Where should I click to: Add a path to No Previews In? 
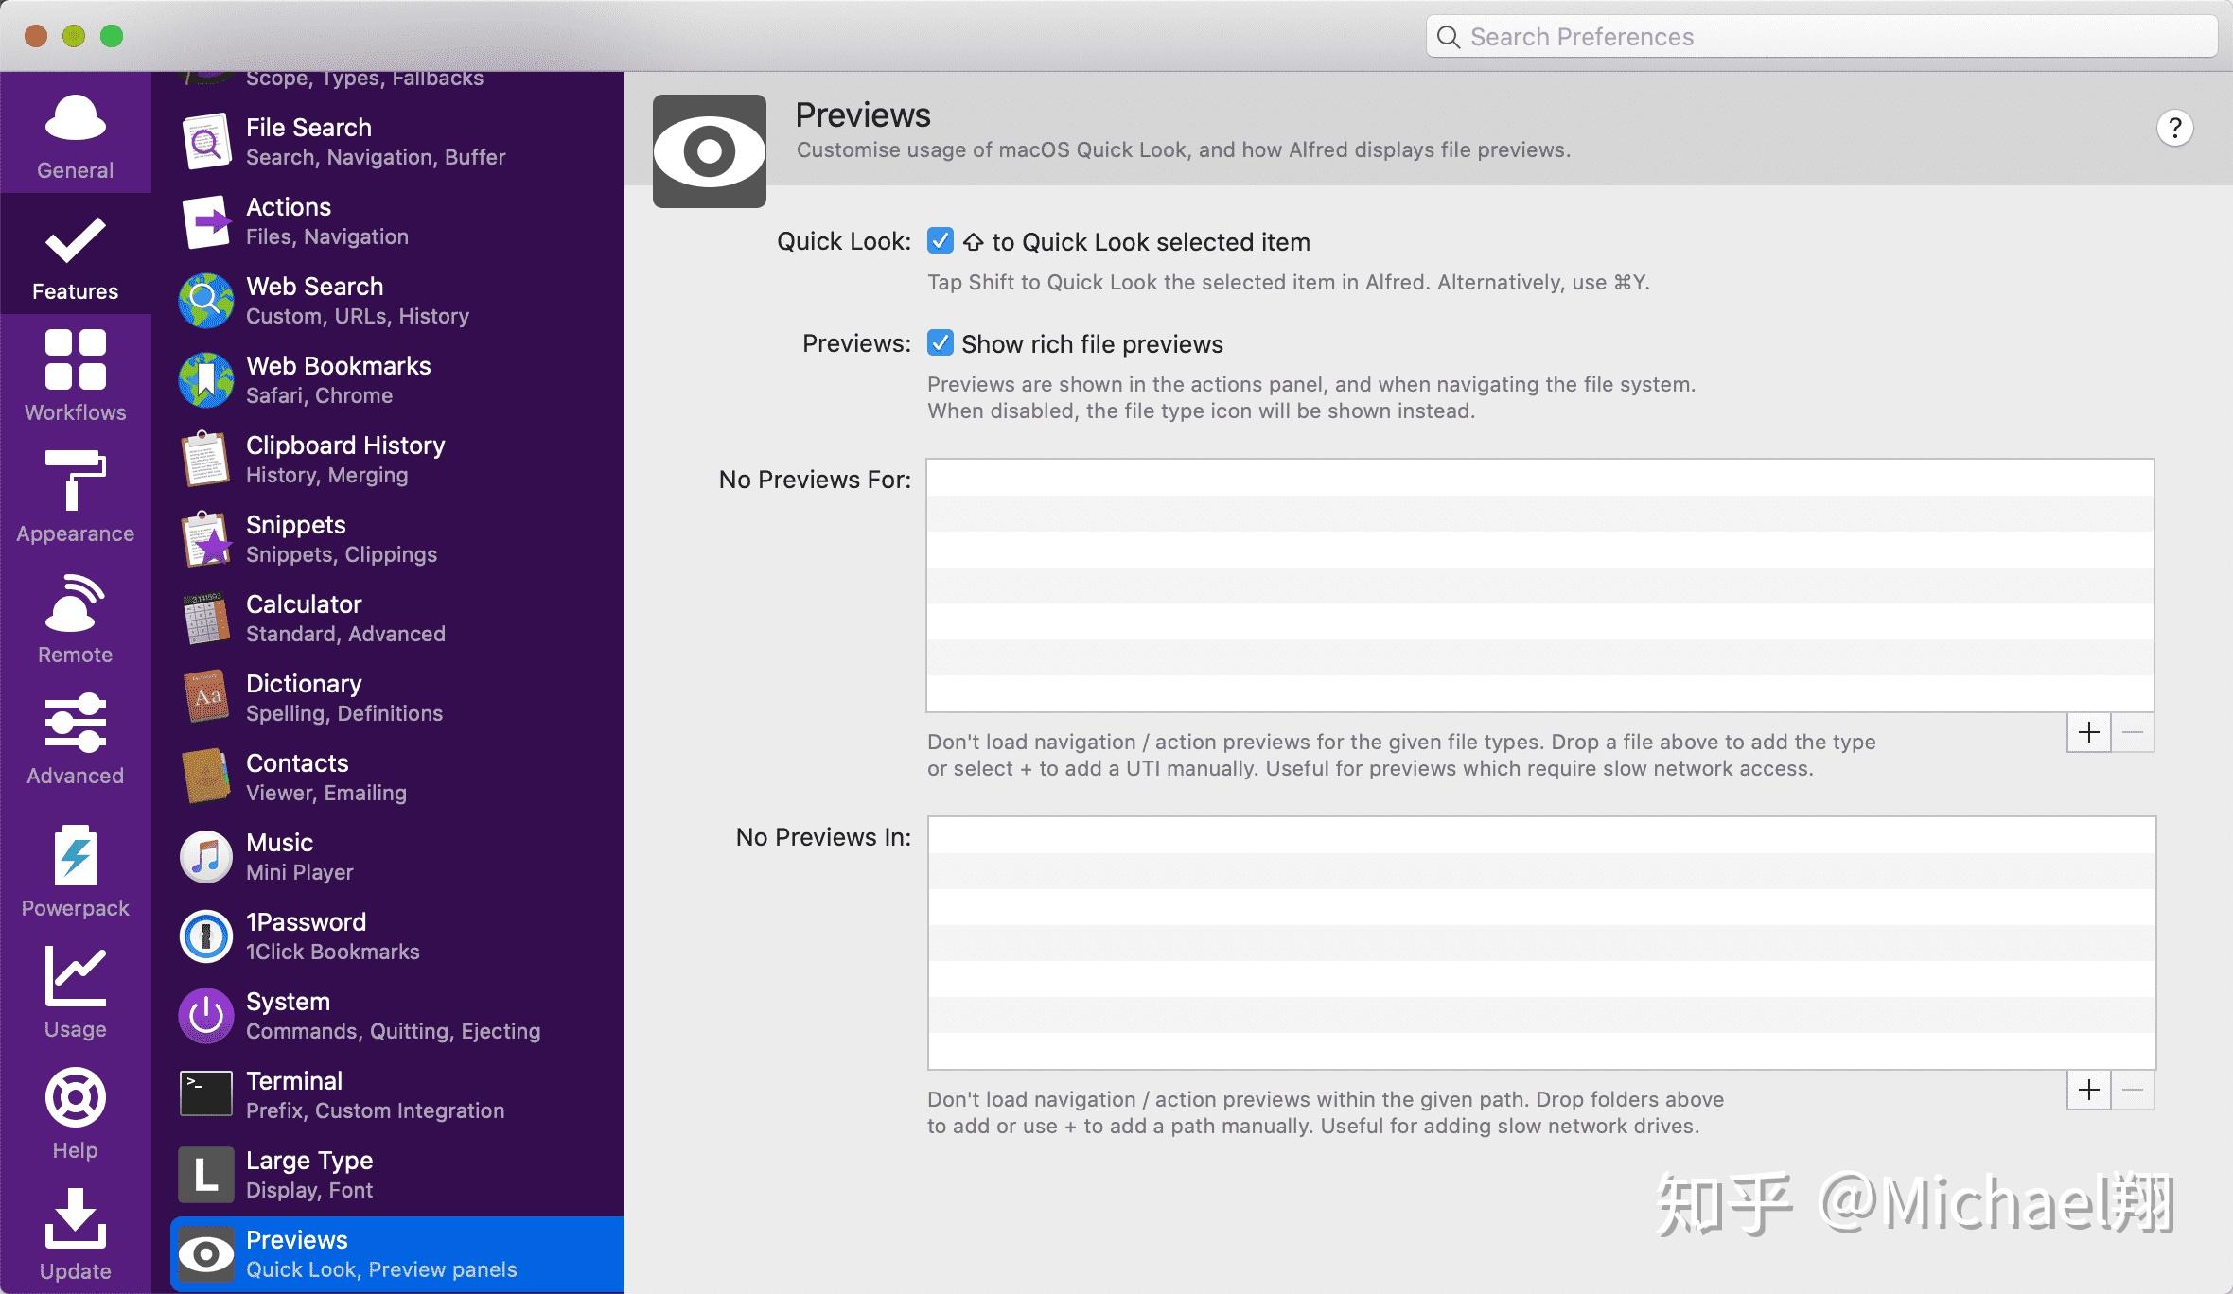[2088, 1090]
